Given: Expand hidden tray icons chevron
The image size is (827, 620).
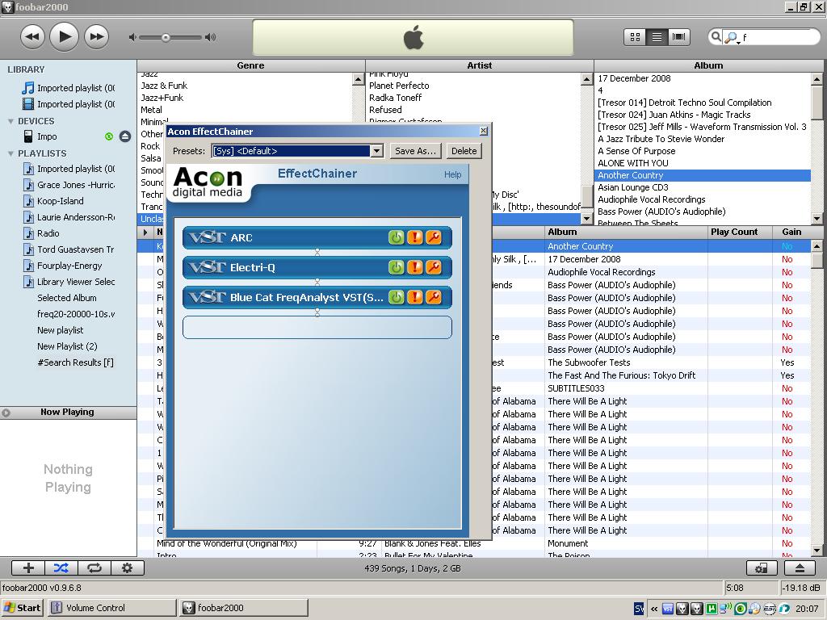Looking at the screenshot, I should tap(654, 609).
